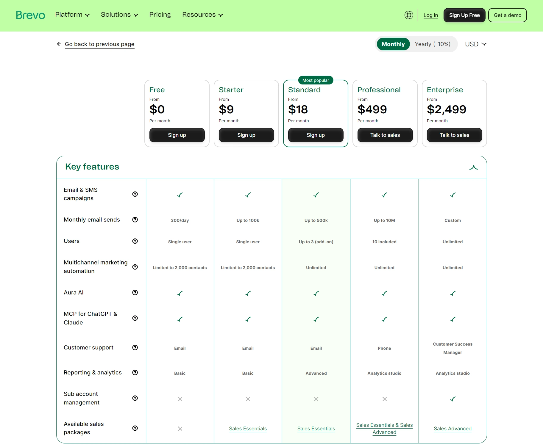Expand the Resources menu
The height and width of the screenshot is (447, 543).
tap(202, 15)
